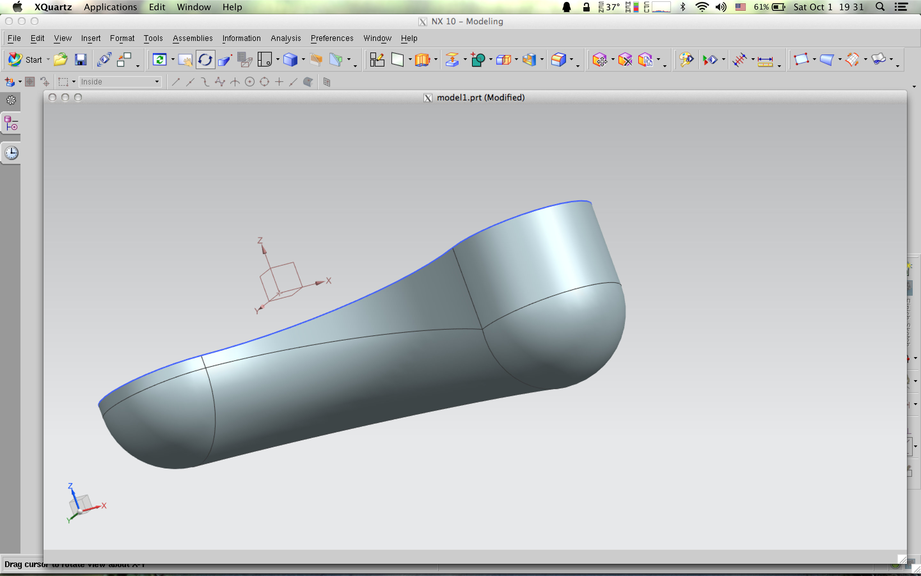Expand the Datum Plane dropdown arrow
Image resolution: width=921 pixels, height=576 pixels.
coord(410,60)
